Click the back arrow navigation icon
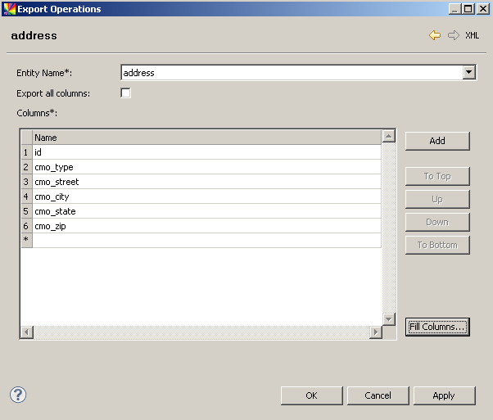The height and width of the screenshot is (420, 493). tap(435, 36)
